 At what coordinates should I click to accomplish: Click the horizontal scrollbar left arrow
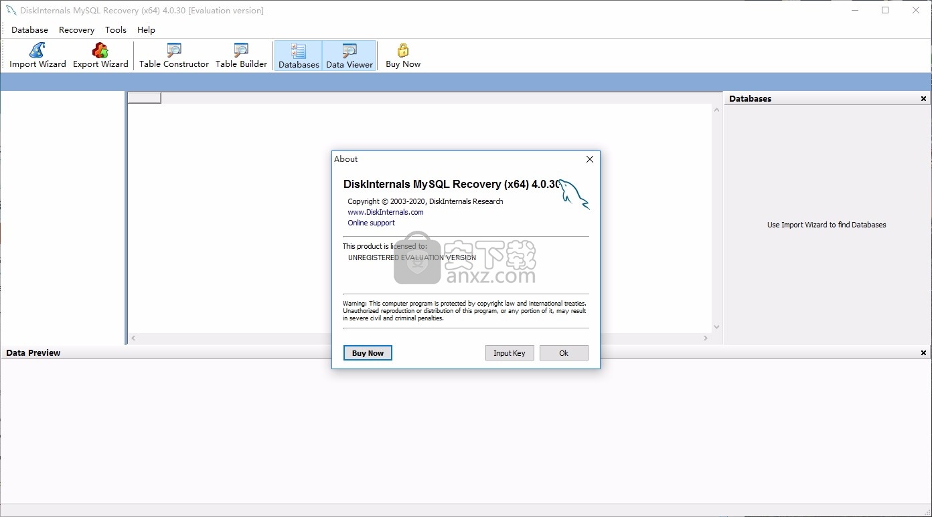tap(133, 338)
